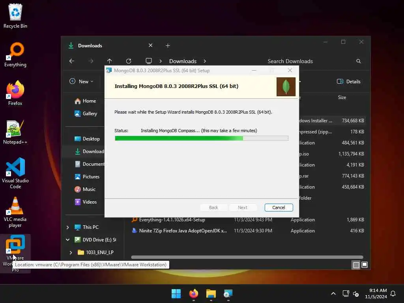Open Music in the navigation pane

(x=85, y=189)
